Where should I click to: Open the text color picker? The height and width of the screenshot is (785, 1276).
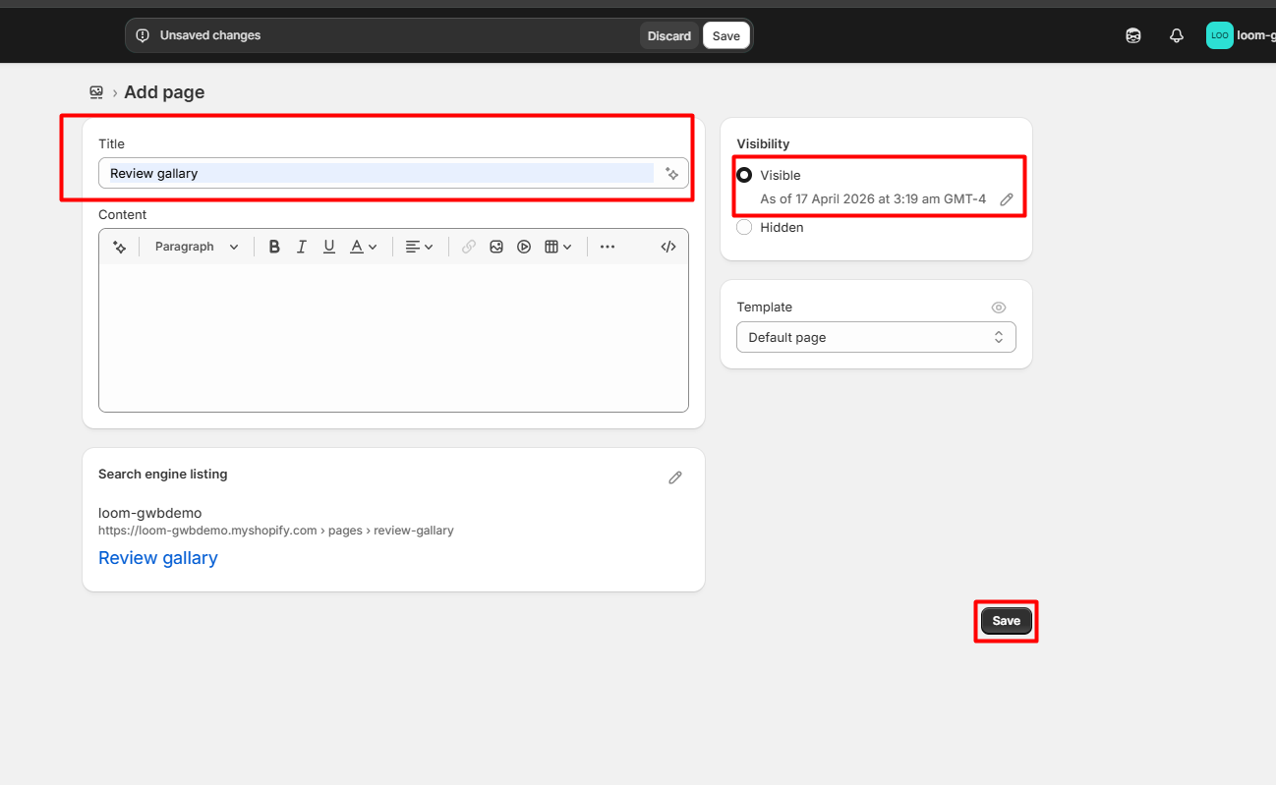[x=364, y=247]
